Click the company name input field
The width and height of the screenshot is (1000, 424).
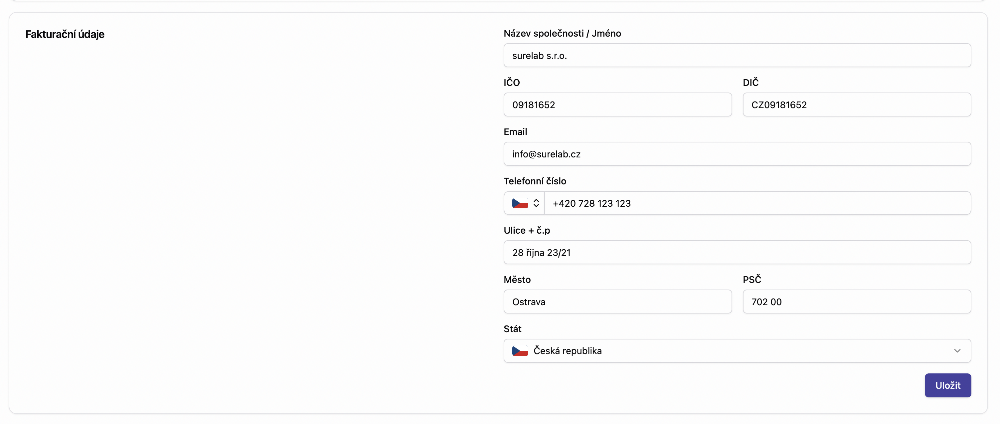point(737,56)
